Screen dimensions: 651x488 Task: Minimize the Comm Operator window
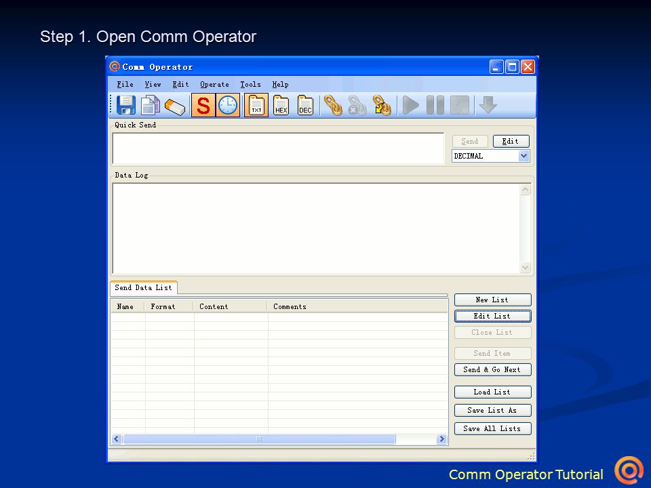496,67
